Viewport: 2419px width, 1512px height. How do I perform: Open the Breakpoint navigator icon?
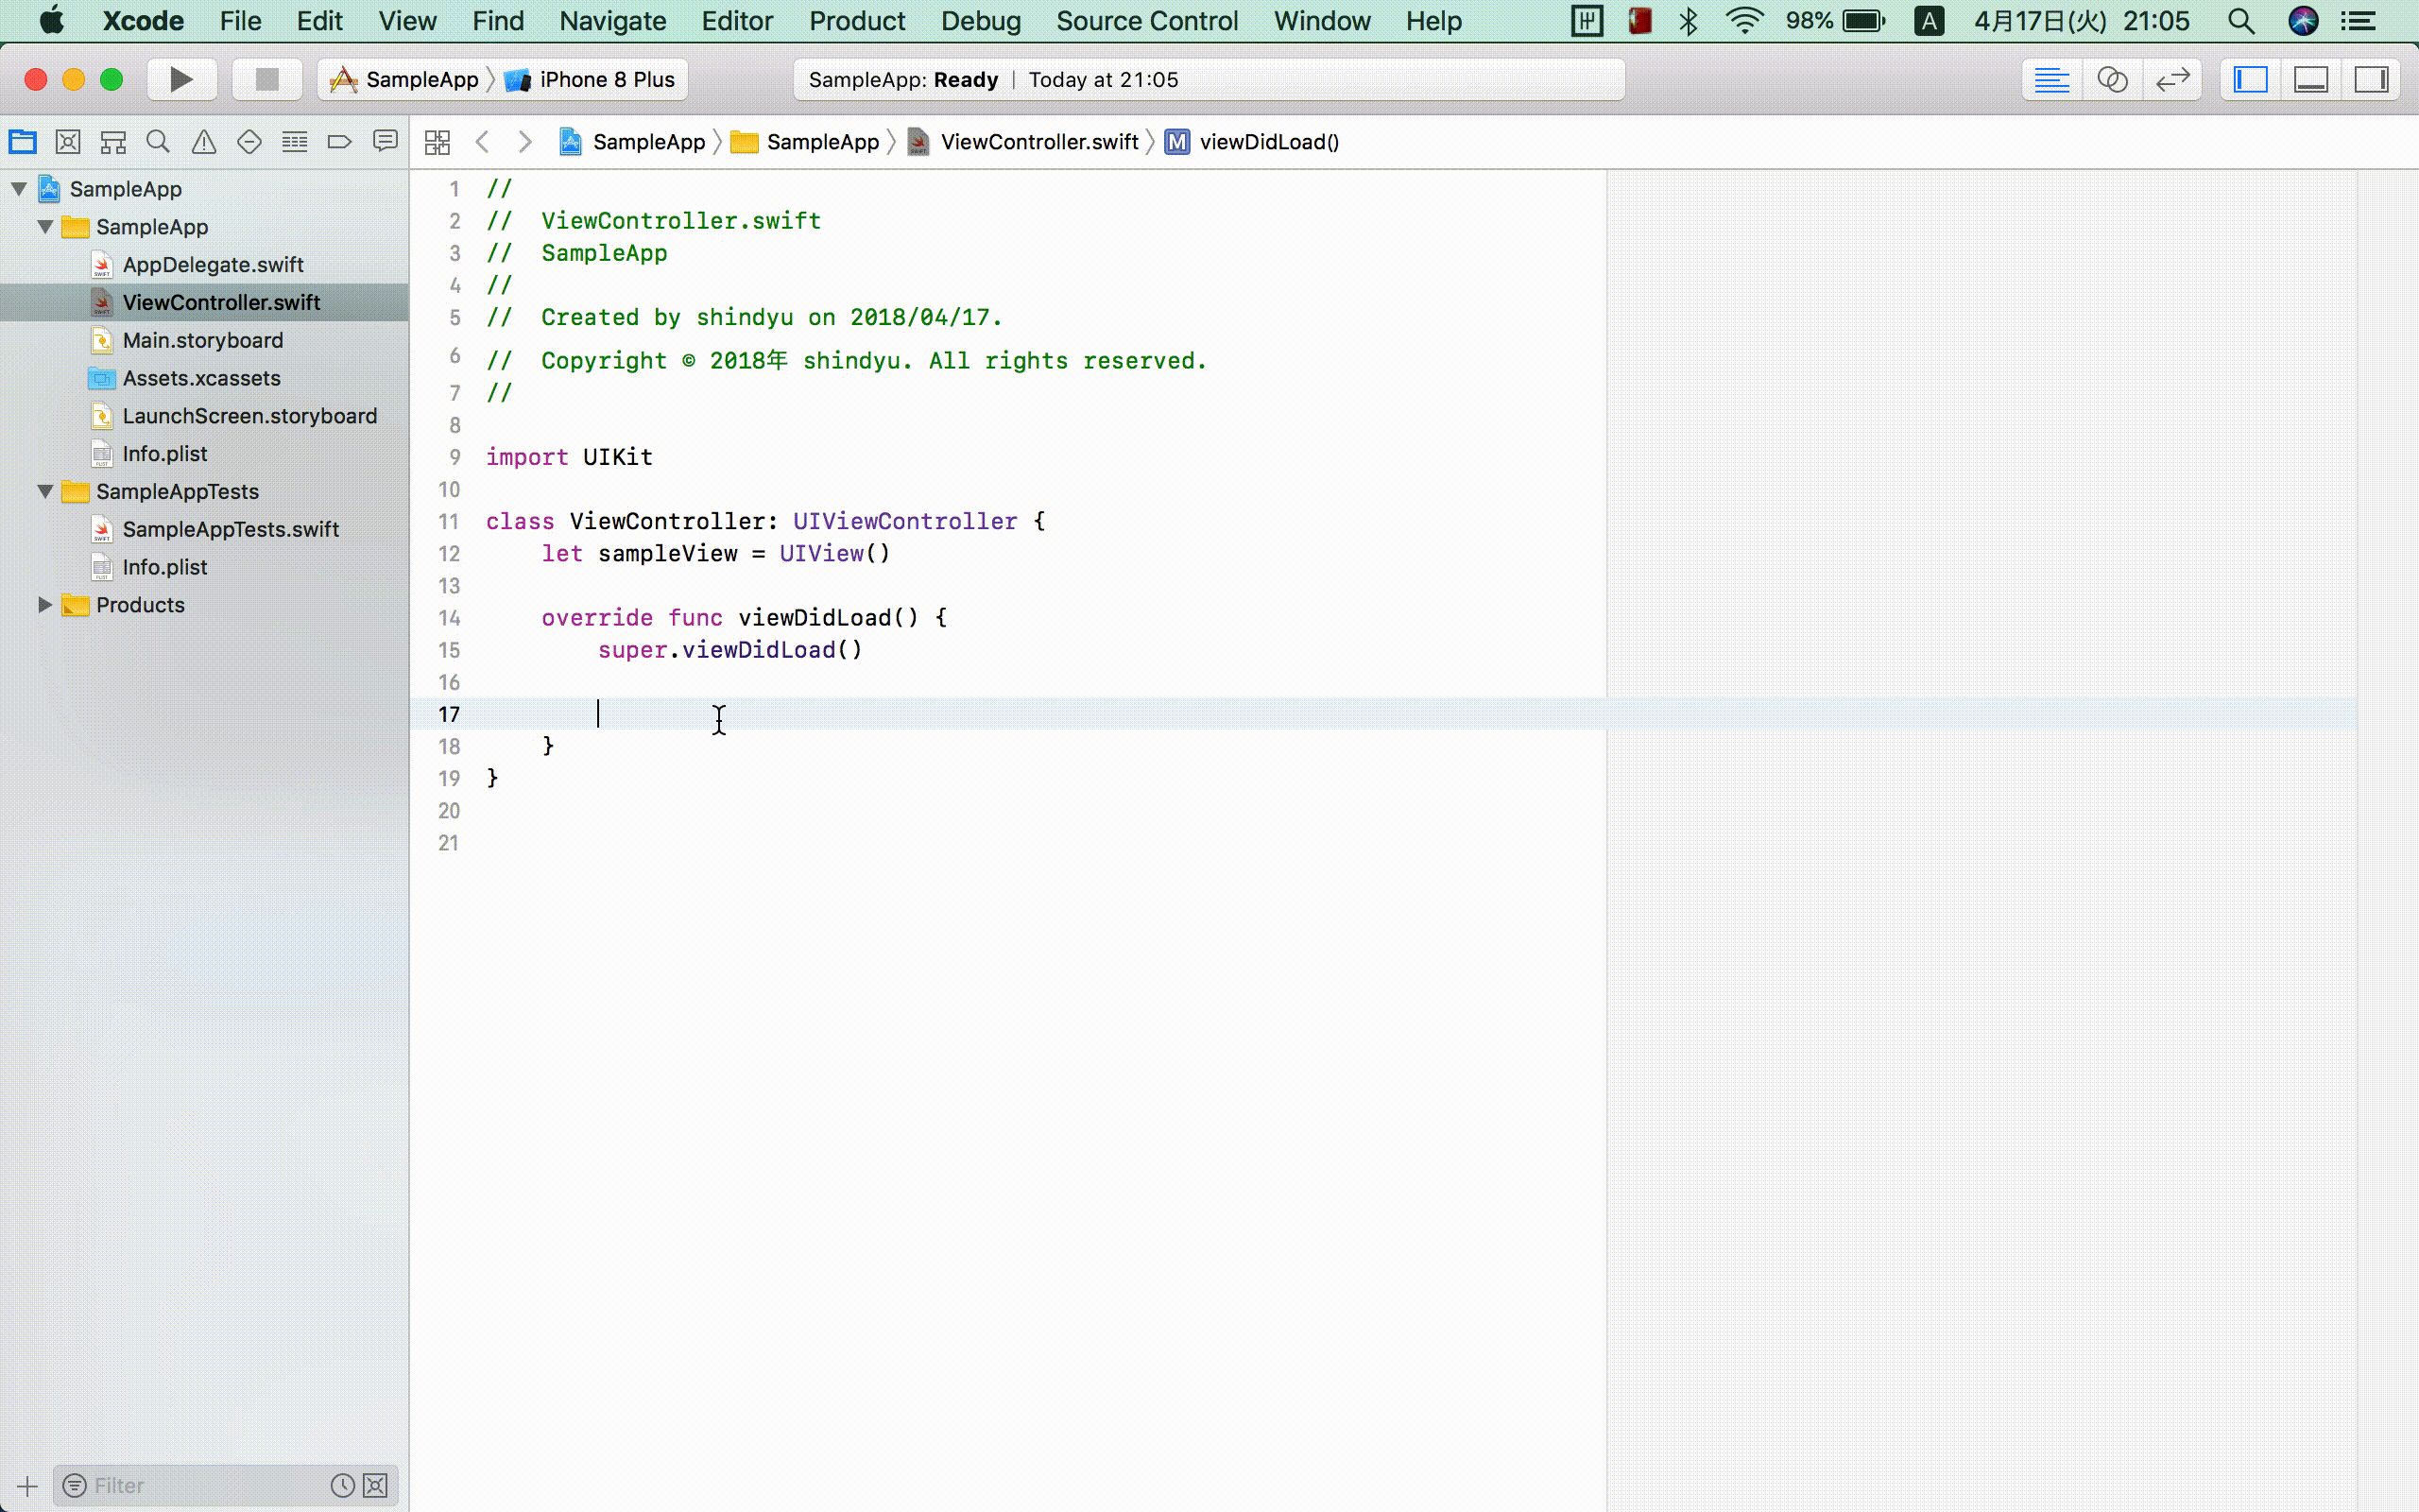pos(340,142)
